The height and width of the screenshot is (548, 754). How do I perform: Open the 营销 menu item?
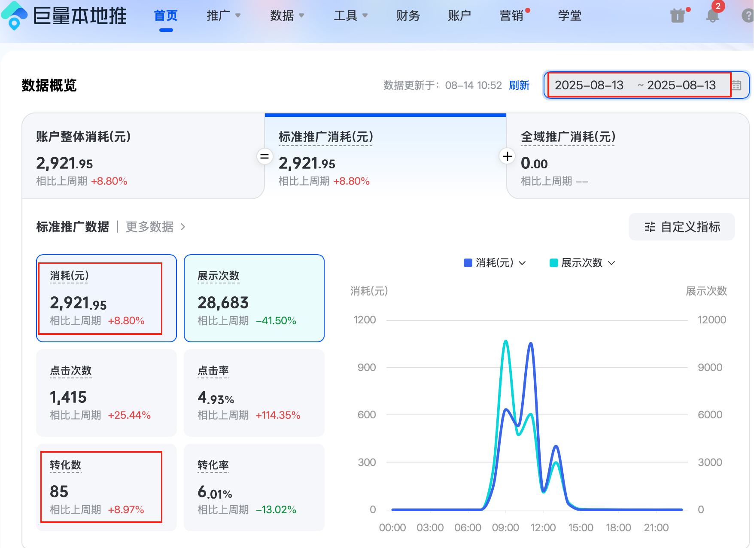[x=511, y=16]
